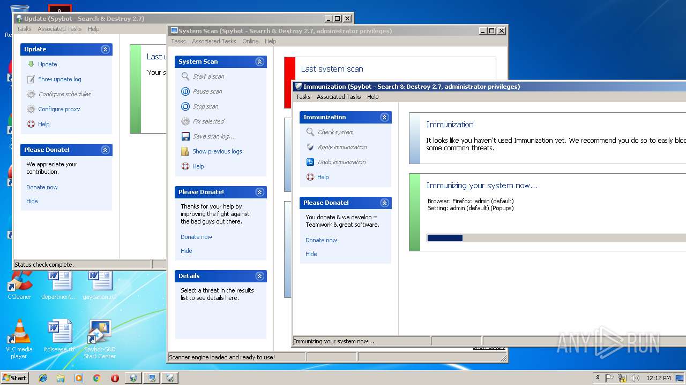Click Configure schedules gear icon
686x385 pixels.
coord(31,94)
